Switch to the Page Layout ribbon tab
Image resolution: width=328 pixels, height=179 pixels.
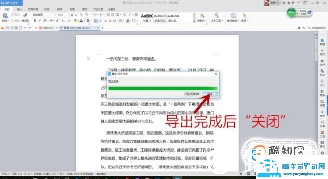click(33, 9)
